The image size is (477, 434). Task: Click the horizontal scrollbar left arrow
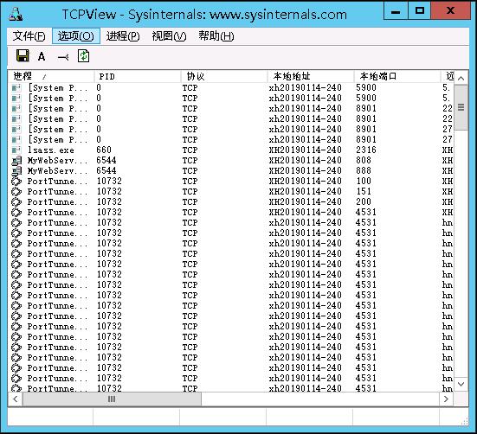(16, 399)
